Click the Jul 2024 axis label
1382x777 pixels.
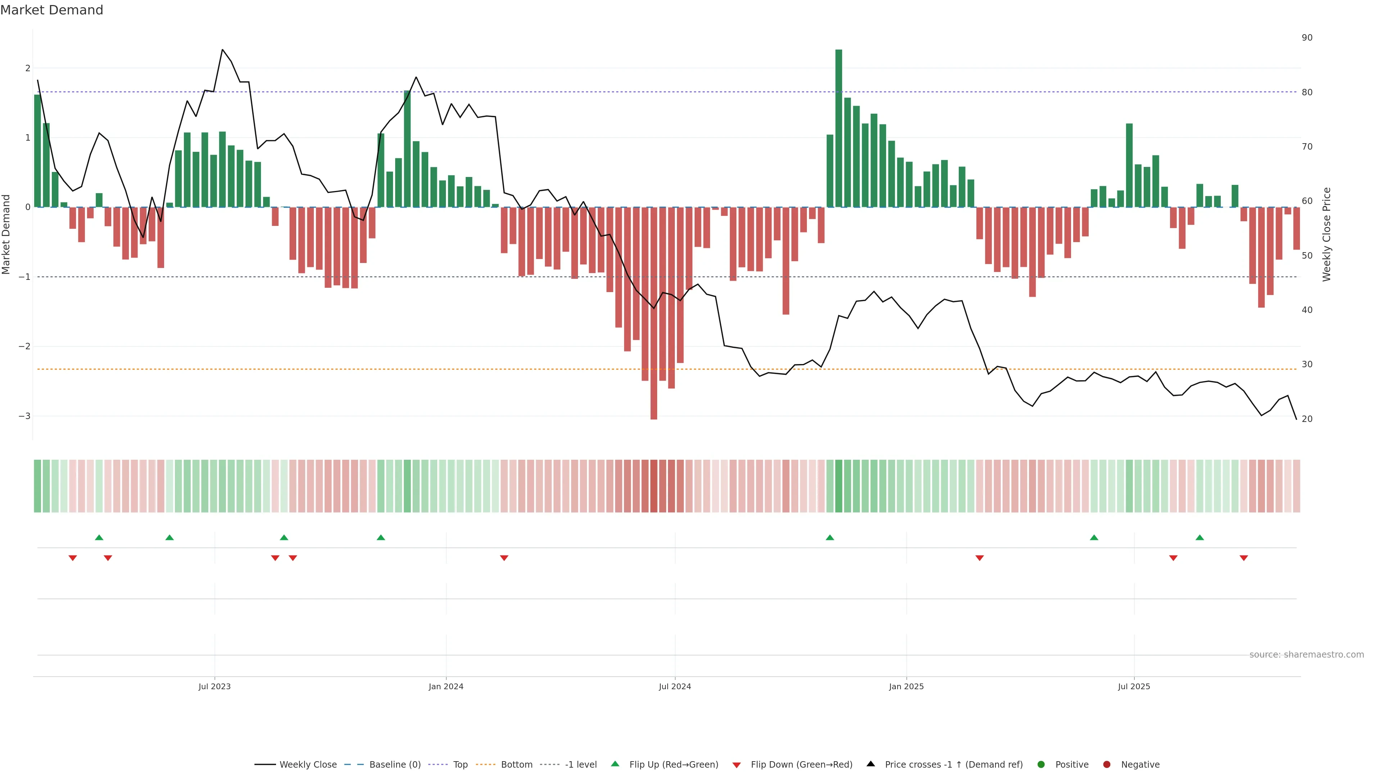click(675, 687)
